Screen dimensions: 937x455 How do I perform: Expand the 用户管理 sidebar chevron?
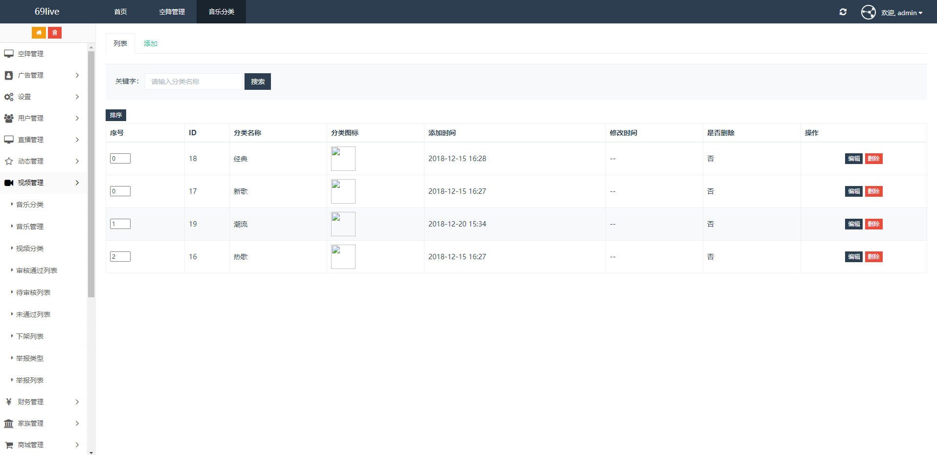77,118
